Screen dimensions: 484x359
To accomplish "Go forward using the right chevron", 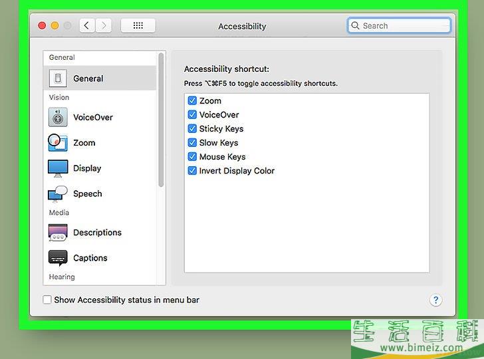I will coord(104,26).
